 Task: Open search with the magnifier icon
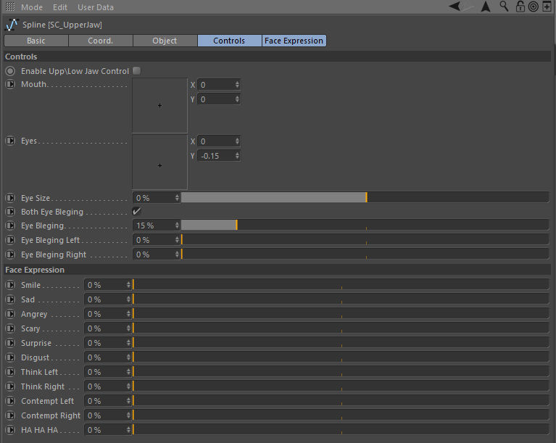[x=505, y=7]
